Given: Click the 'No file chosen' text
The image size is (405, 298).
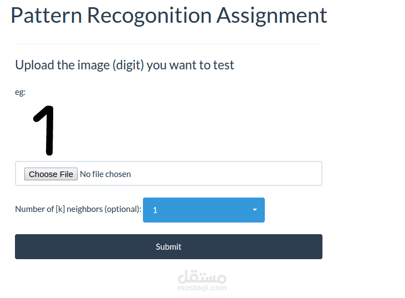Looking at the screenshot, I should [x=105, y=174].
